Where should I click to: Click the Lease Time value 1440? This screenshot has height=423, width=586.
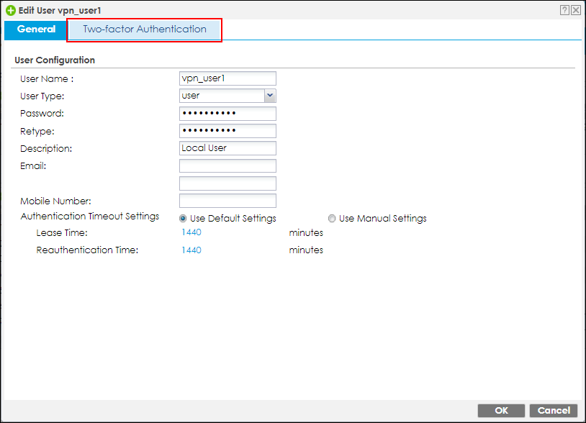click(191, 232)
